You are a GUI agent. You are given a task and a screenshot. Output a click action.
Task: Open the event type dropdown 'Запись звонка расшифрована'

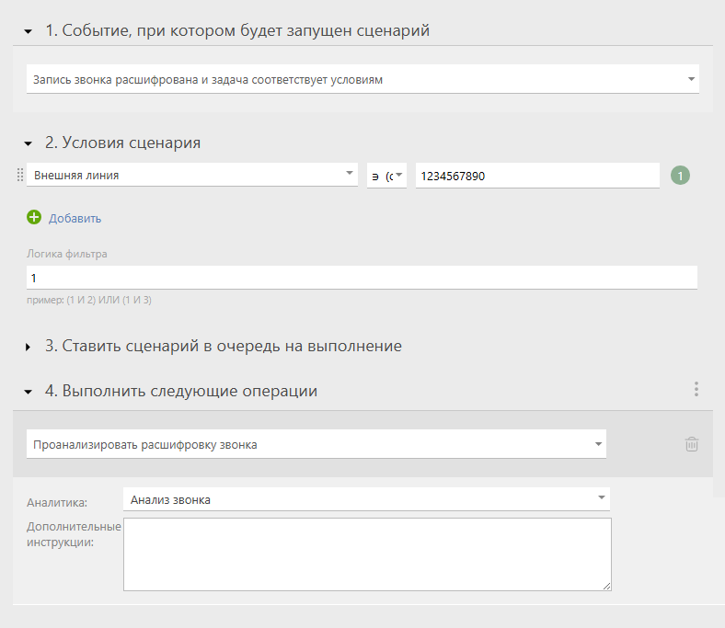(362, 79)
